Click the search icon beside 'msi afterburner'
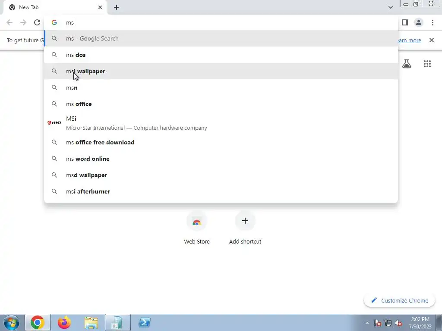Screen dimensions: 442x331 [x=54, y=191]
